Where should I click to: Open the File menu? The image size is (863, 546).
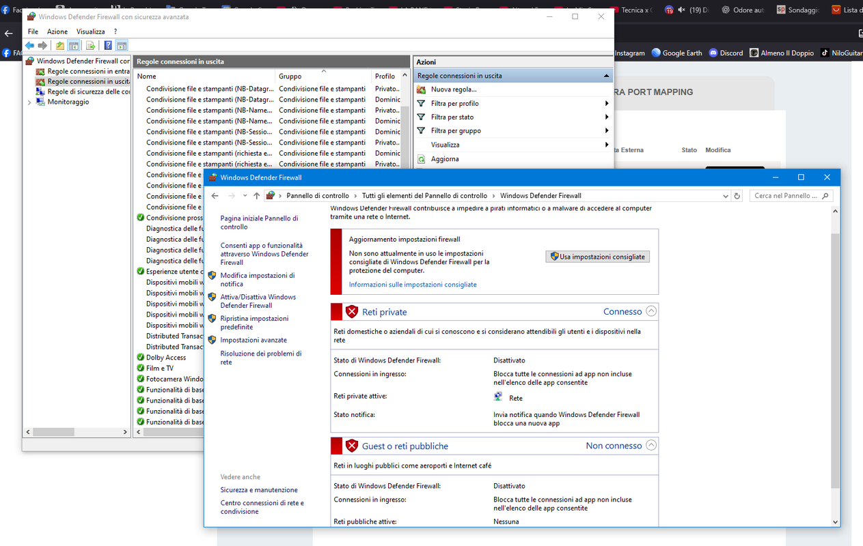(x=33, y=31)
